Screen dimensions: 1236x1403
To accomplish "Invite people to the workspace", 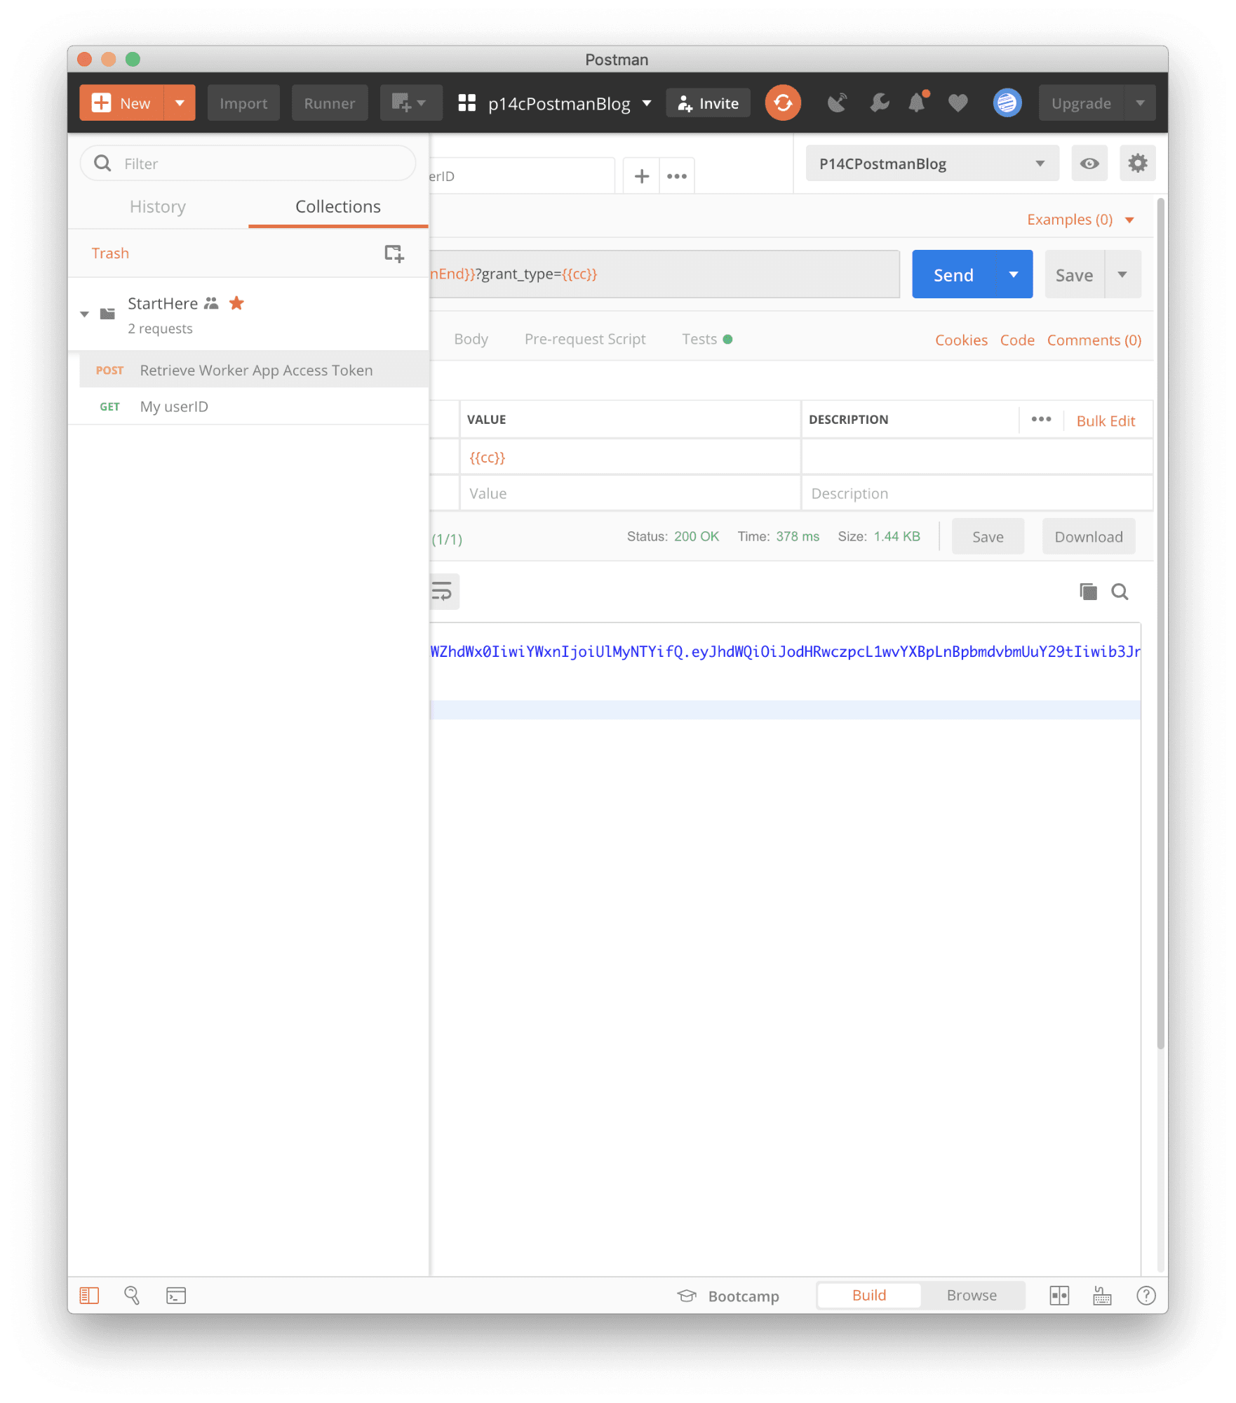I will [x=708, y=103].
